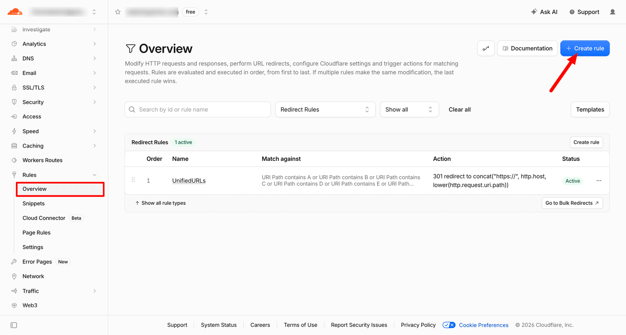Open Terms of Use footer link
The width and height of the screenshot is (626, 335).
pos(300,325)
